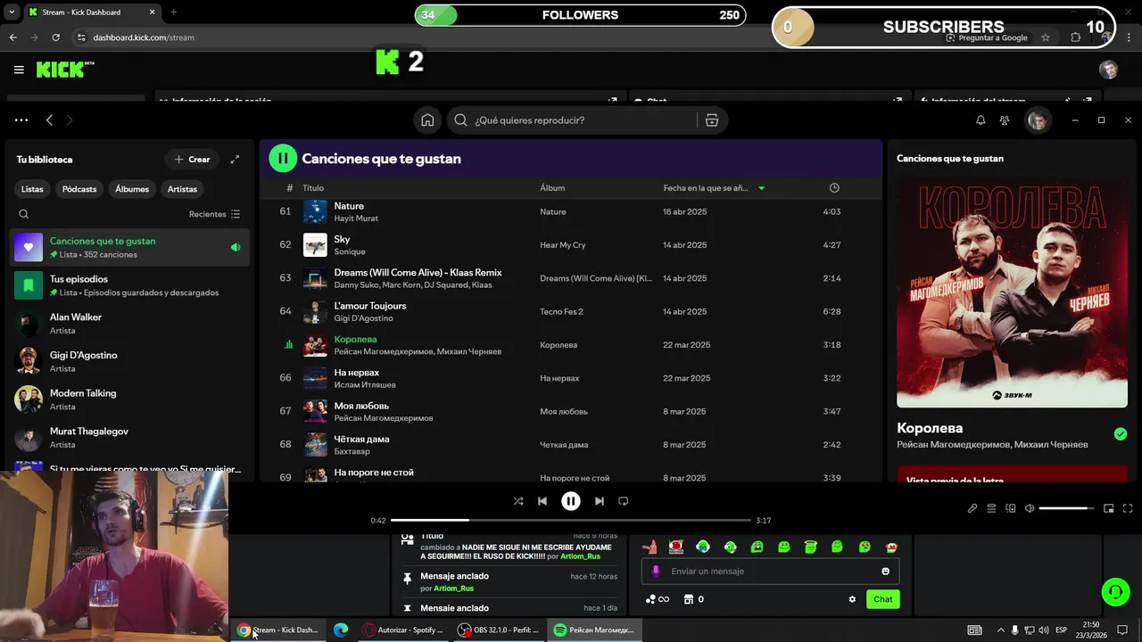Image resolution: width=1142 pixels, height=642 pixels.
Task: Open Alan Walker artist
Action: point(130,324)
